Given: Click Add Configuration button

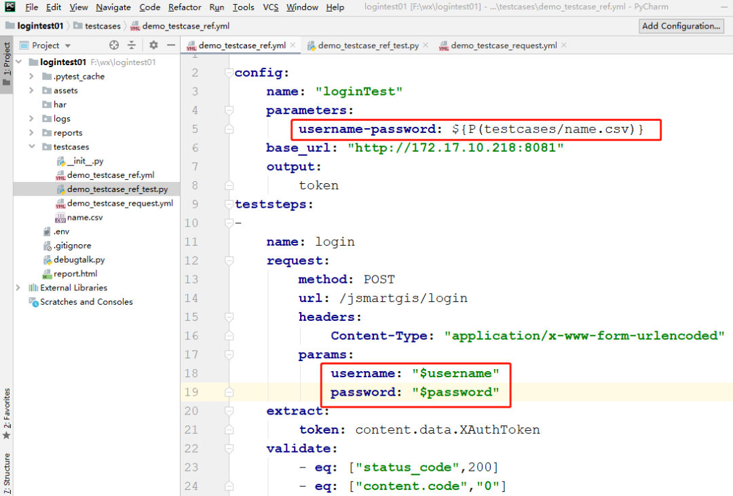Looking at the screenshot, I should 681,26.
